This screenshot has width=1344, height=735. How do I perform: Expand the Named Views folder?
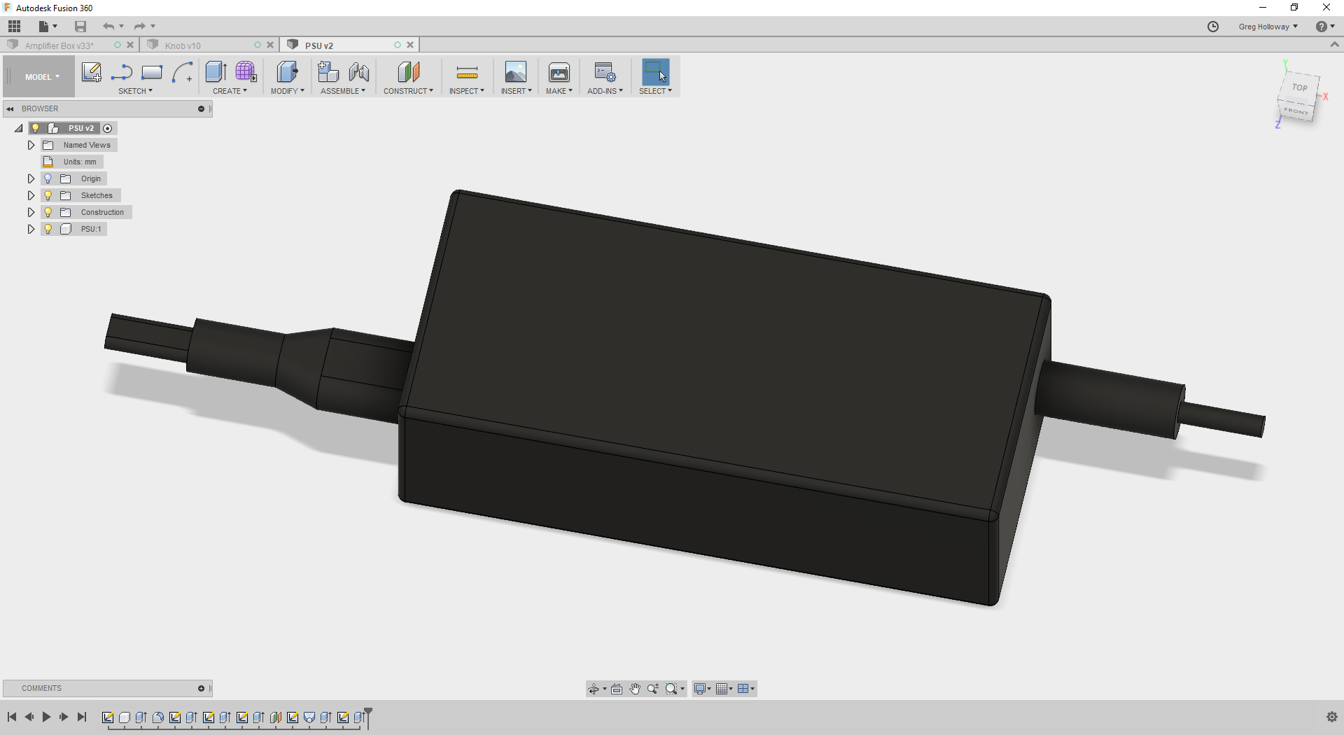click(30, 145)
